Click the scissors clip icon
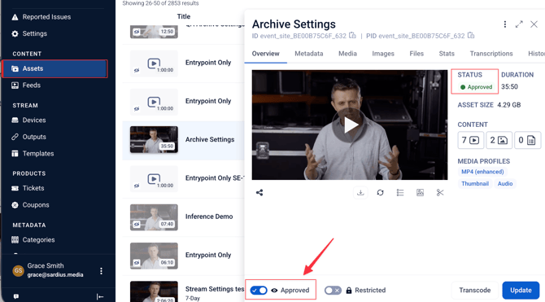The image size is (545, 302). point(440,192)
